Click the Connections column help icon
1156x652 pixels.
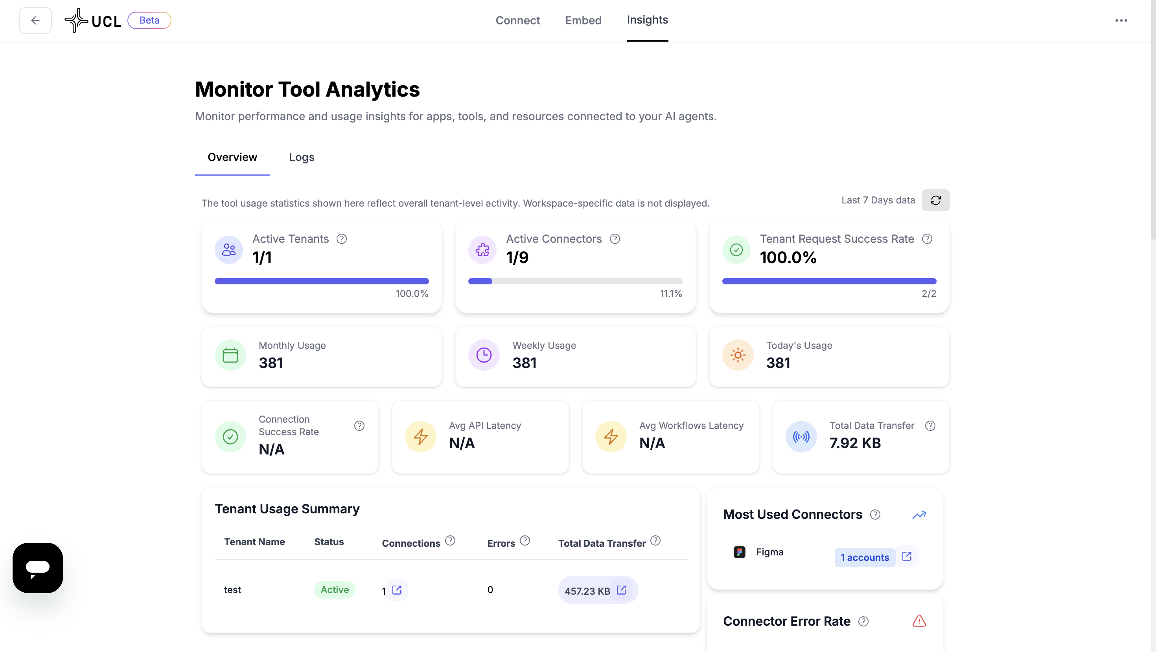pos(450,540)
